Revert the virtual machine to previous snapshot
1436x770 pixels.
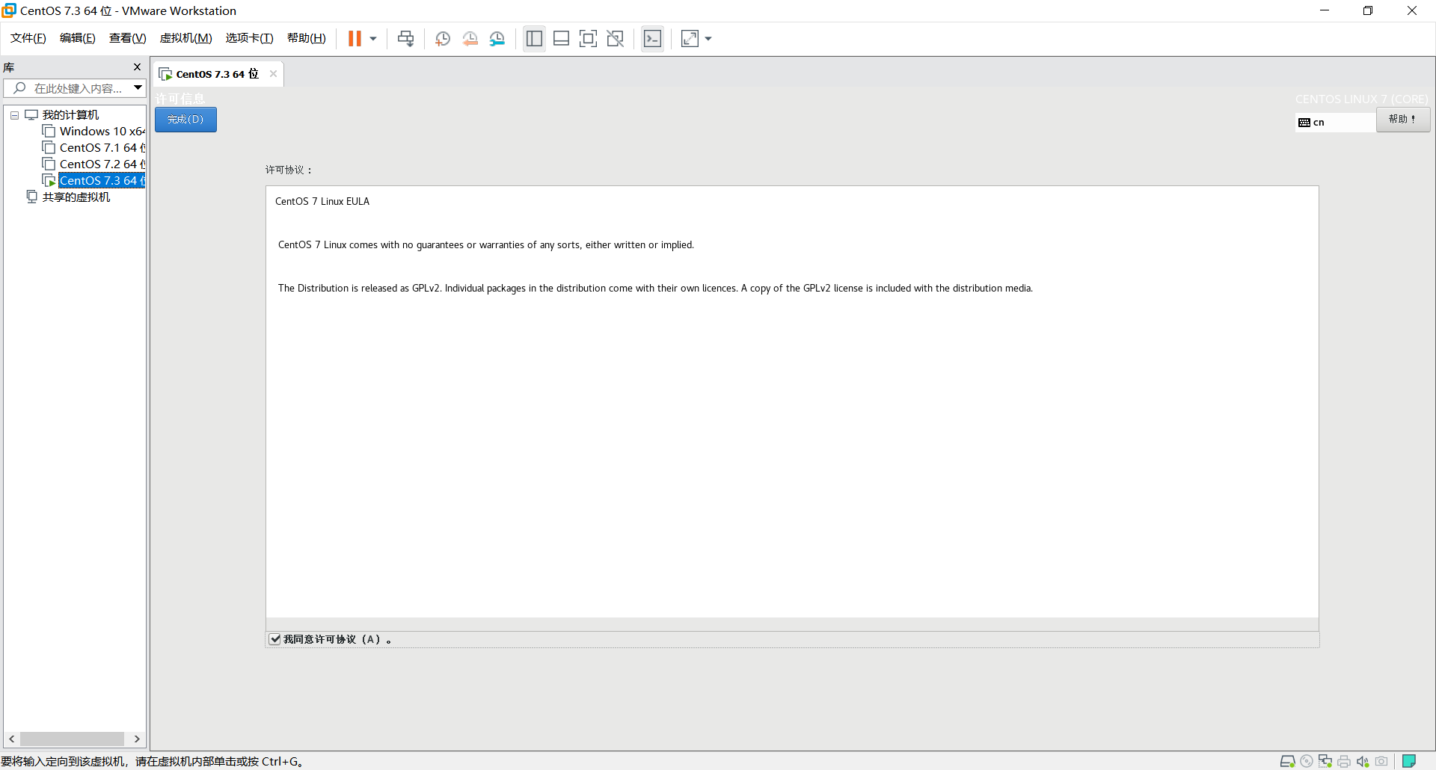coord(470,39)
